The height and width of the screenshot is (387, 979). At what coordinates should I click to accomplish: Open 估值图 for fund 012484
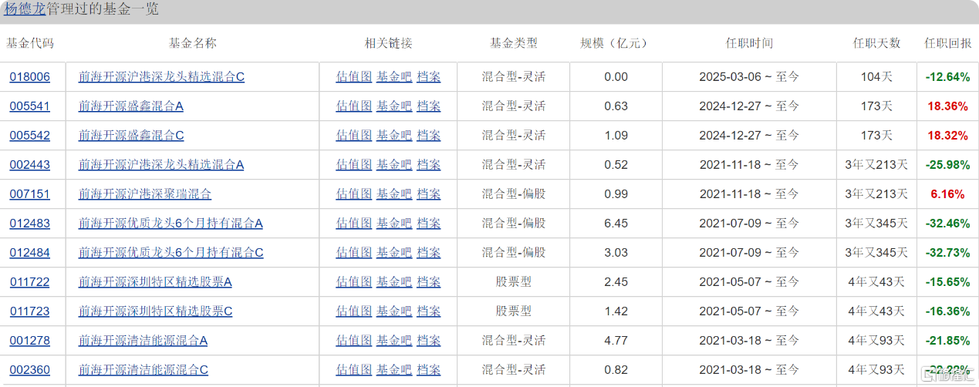pos(354,253)
